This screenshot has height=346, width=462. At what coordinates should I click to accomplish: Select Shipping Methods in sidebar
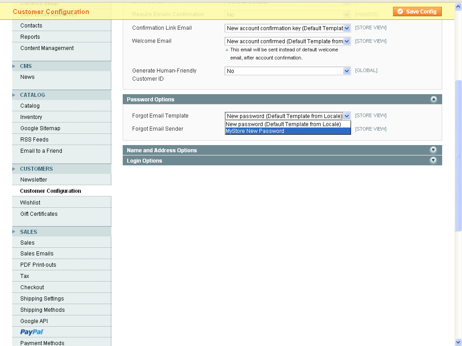[x=42, y=310]
